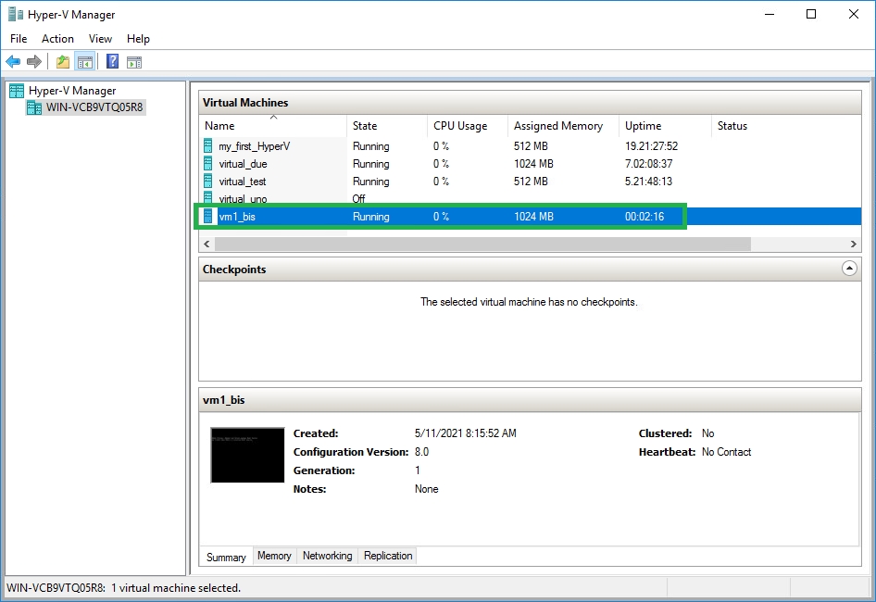Click the virtual_due VM icon
Image resolution: width=876 pixels, height=602 pixels.
pos(208,164)
